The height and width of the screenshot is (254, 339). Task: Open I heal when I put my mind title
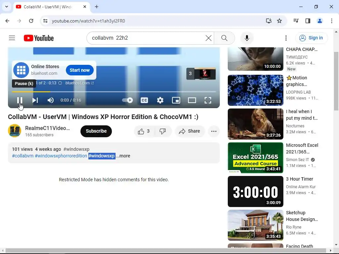tap(302, 115)
